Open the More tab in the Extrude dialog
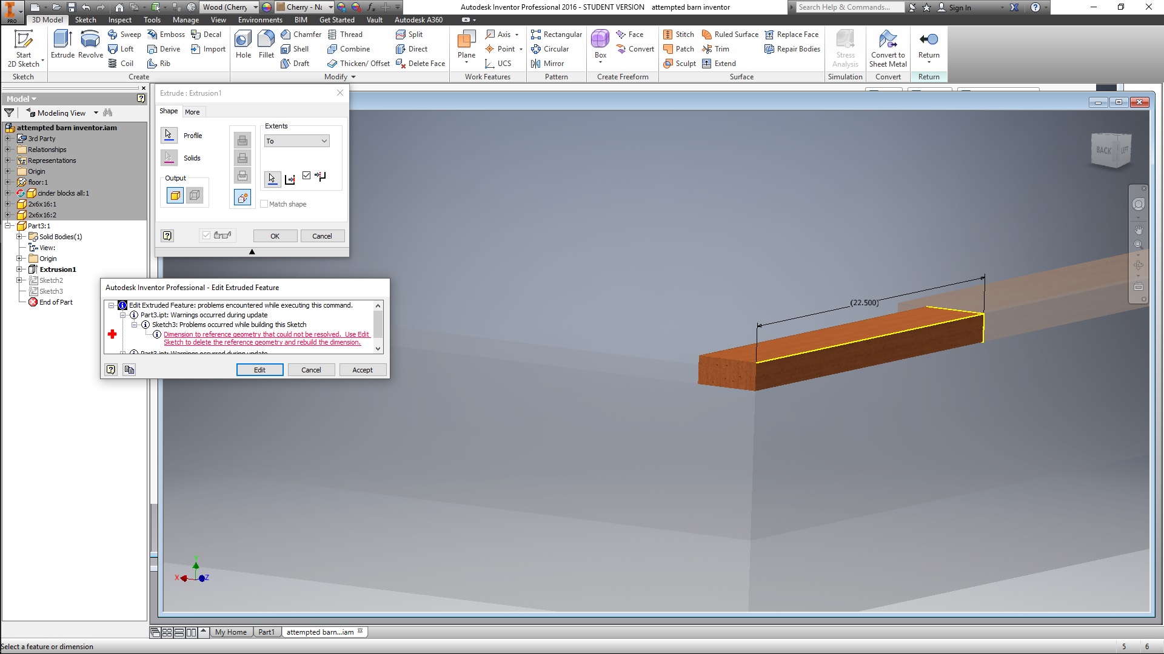Image resolution: width=1164 pixels, height=654 pixels. click(x=193, y=111)
